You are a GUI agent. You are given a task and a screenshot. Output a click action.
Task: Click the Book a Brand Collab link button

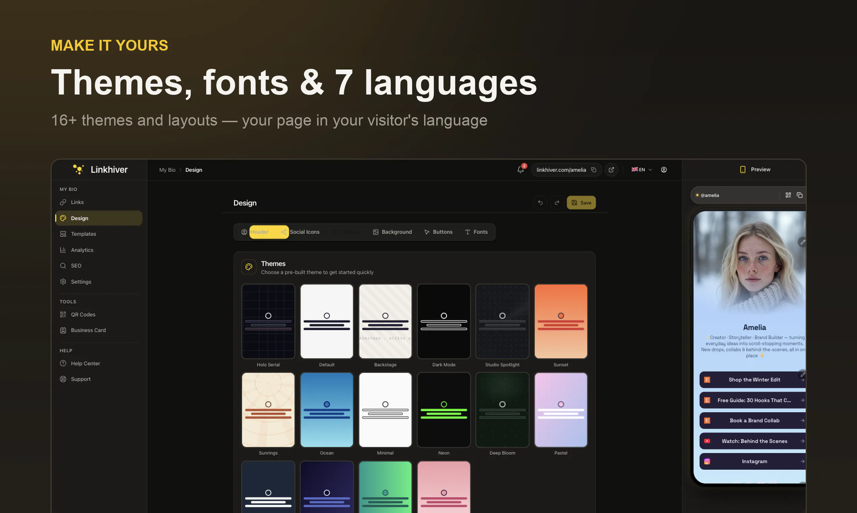(x=753, y=421)
